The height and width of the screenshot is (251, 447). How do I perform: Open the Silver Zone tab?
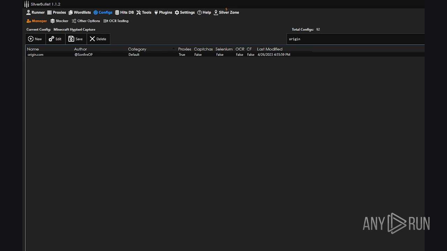226,13
